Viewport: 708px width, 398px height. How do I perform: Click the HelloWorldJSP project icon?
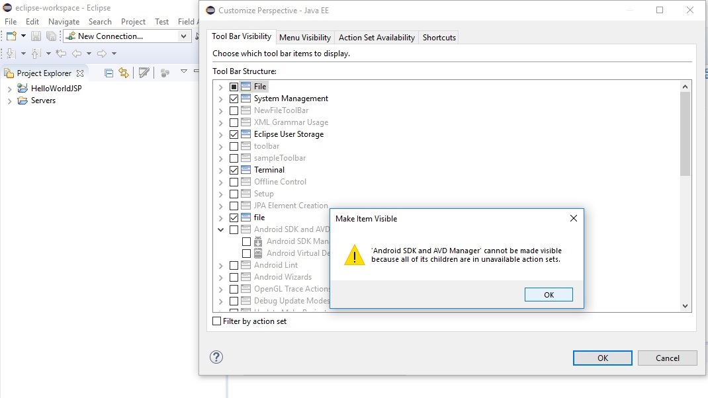22,88
